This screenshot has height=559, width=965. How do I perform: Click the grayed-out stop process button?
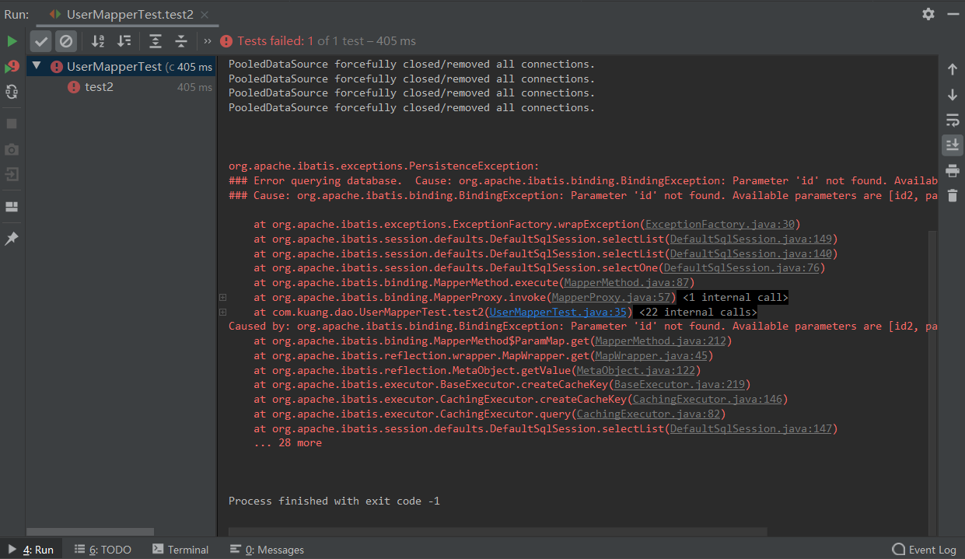(12, 124)
